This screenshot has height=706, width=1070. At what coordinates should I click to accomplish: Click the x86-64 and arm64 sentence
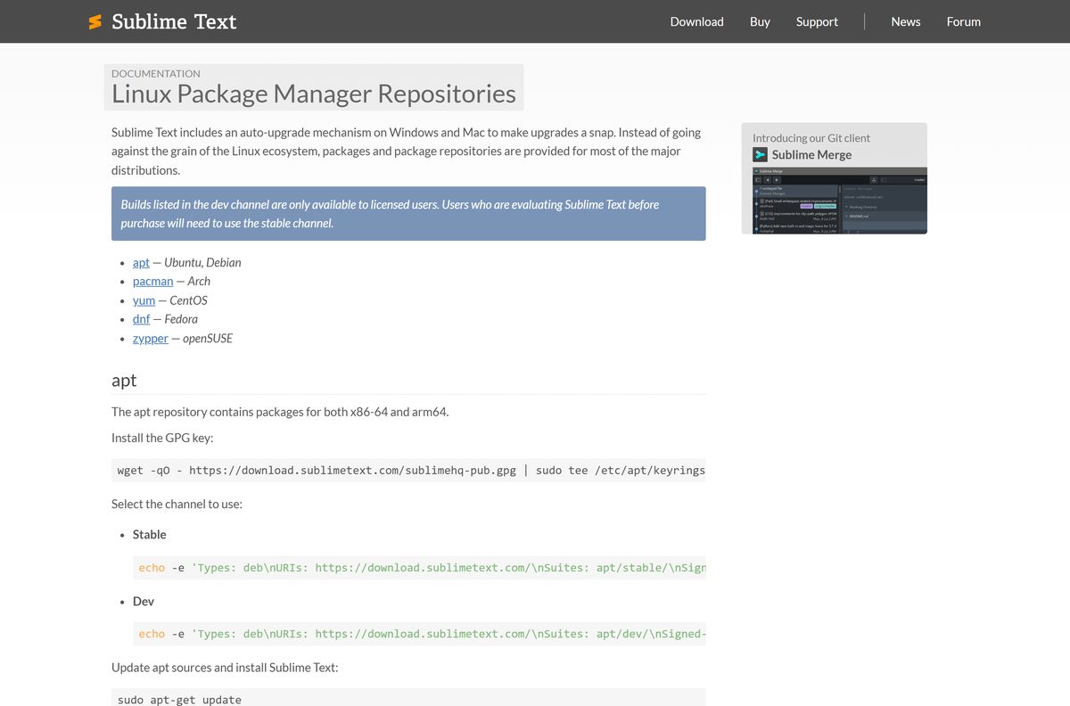pyautogui.click(x=280, y=412)
